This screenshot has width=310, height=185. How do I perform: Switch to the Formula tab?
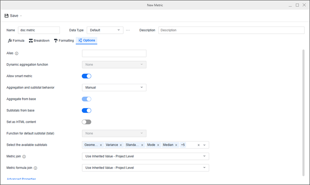16,40
